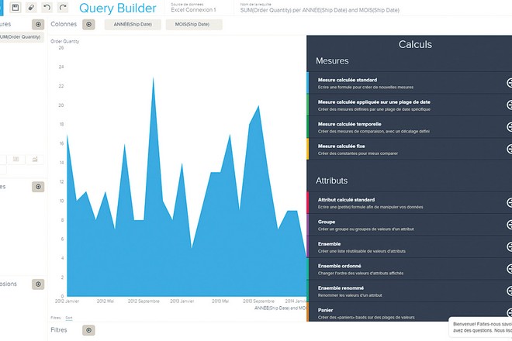This screenshot has width=512, height=341.
Task: Click the Excel Connexion 1 data source
Action: click(193, 10)
